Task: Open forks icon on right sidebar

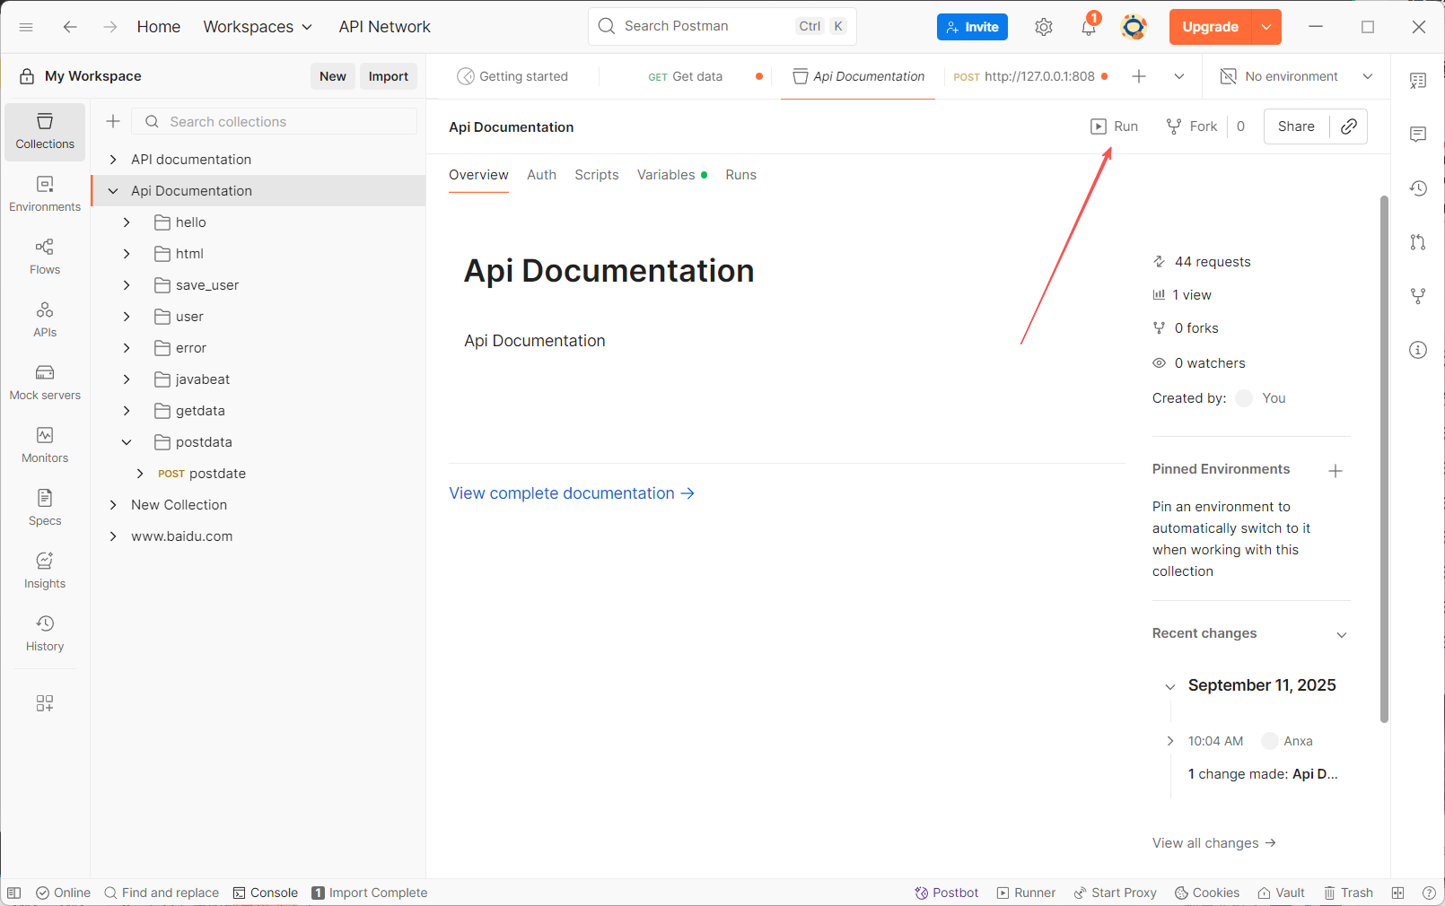Action: point(1418,296)
